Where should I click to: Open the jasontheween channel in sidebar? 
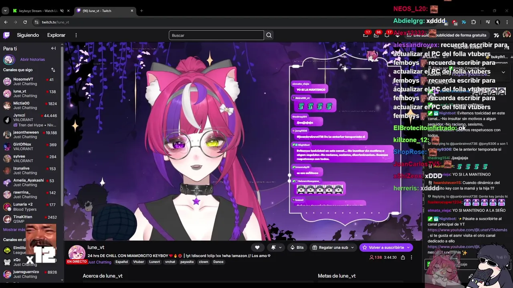[30, 135]
